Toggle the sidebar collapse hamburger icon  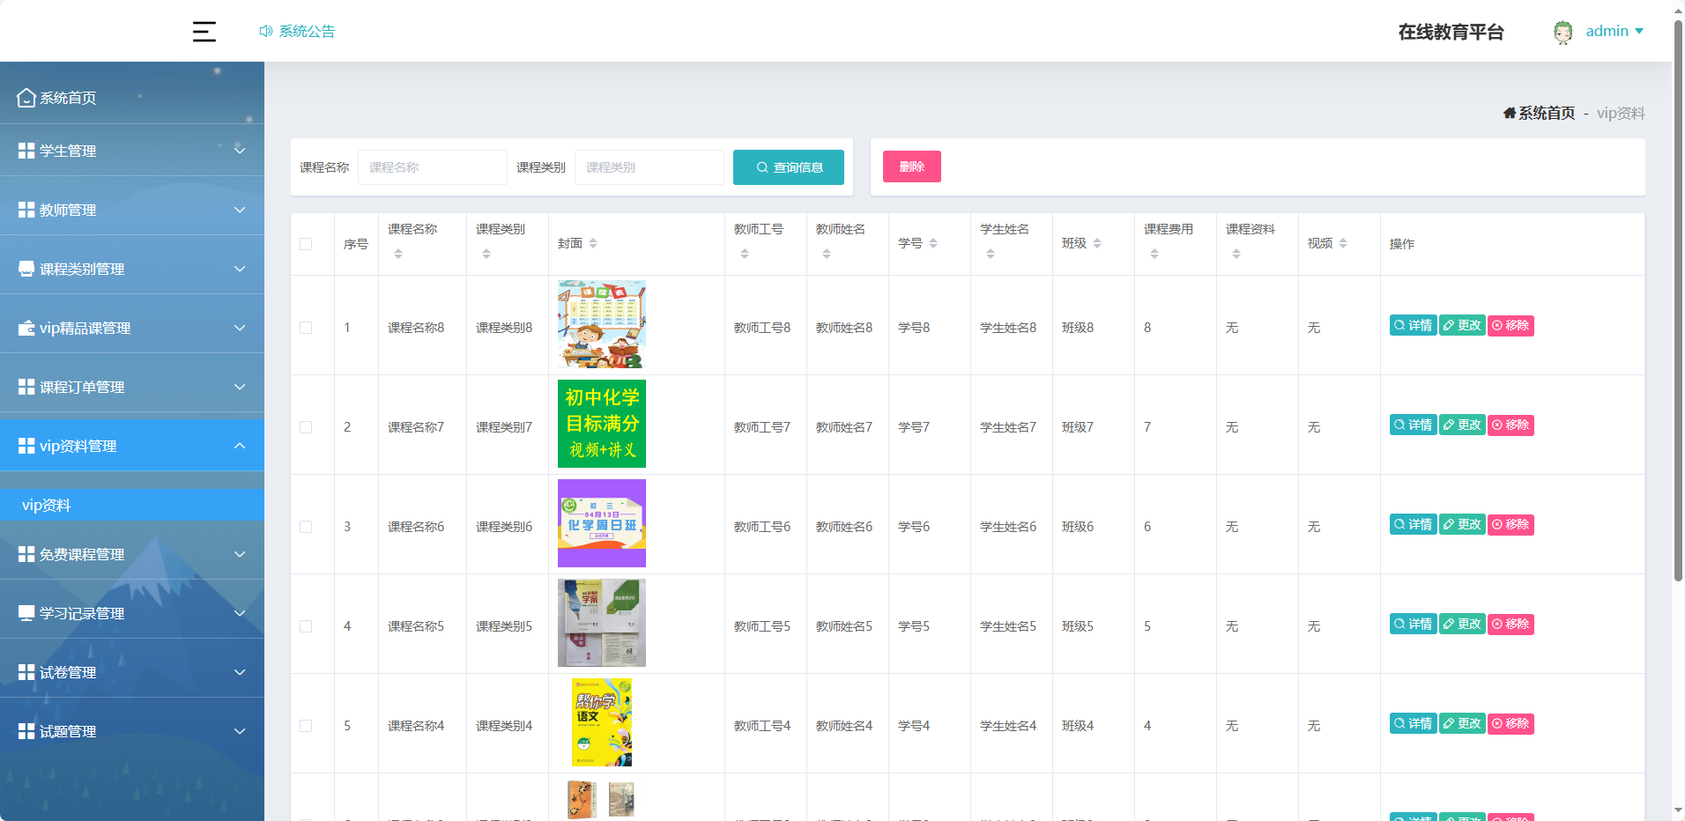[x=204, y=32]
